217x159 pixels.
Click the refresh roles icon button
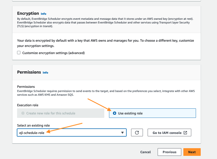[137, 133]
